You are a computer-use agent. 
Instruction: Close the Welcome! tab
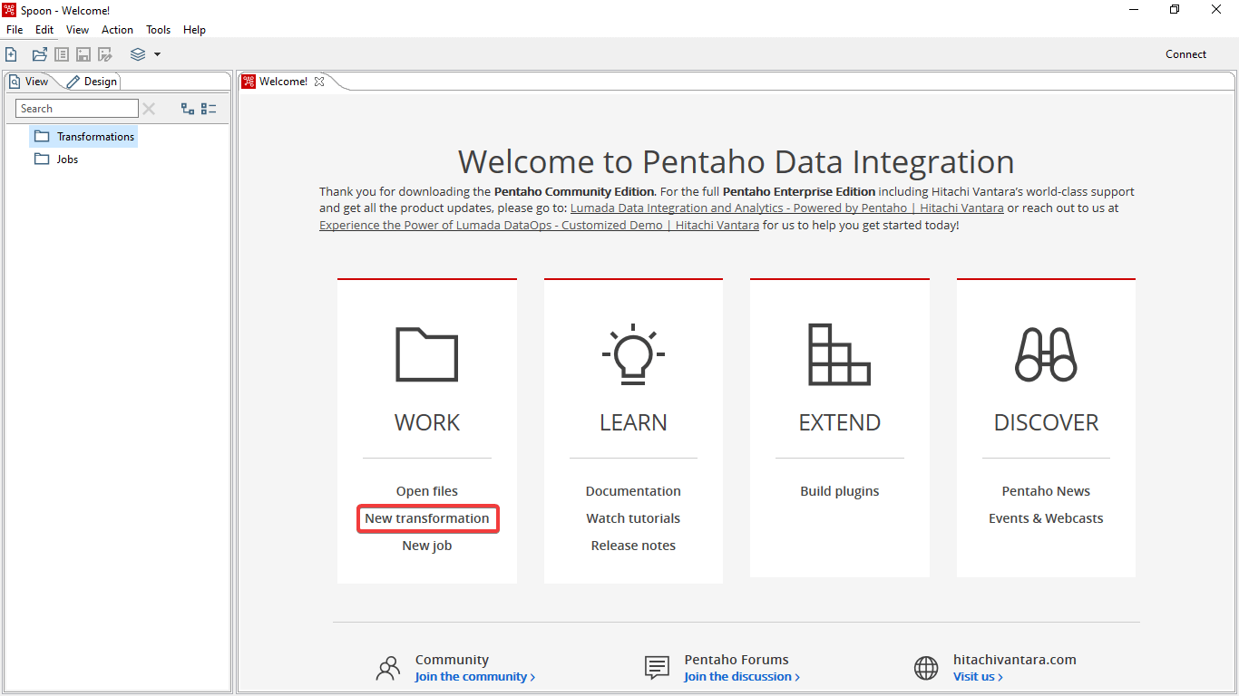[319, 82]
